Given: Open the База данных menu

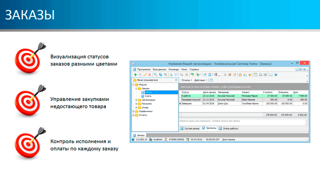Looking at the screenshot, I should pyautogui.click(x=159, y=69).
